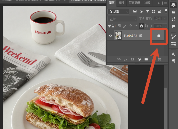Toggle lock position move icon
This screenshot has height=129, width=178.
click(130, 26)
